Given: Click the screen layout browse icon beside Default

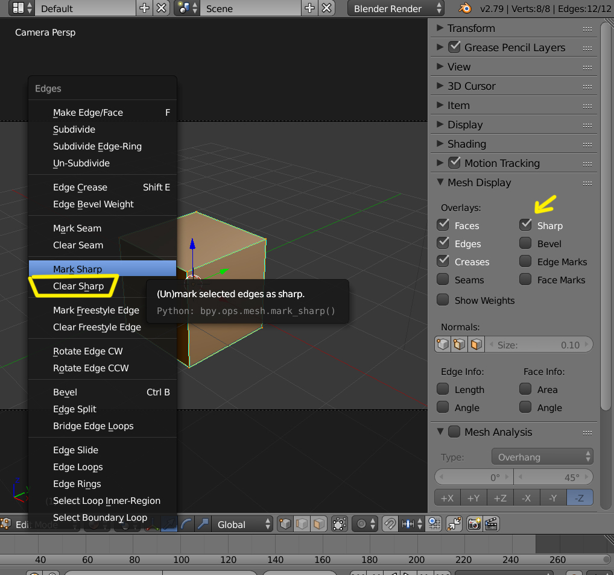Looking at the screenshot, I should (22, 8).
